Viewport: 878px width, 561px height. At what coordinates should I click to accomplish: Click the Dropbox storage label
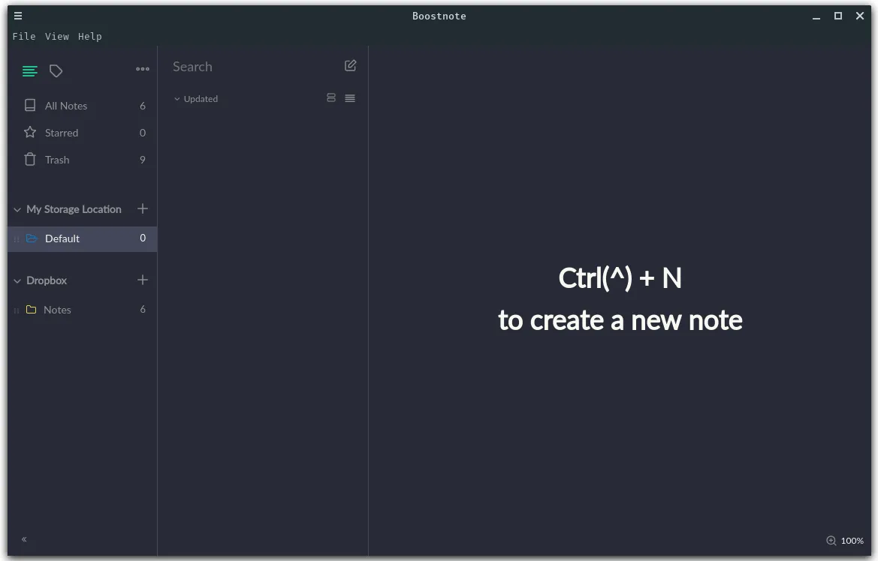(x=47, y=280)
